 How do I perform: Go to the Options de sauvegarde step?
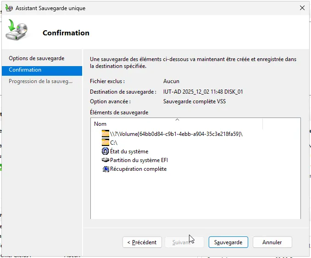tap(37, 58)
